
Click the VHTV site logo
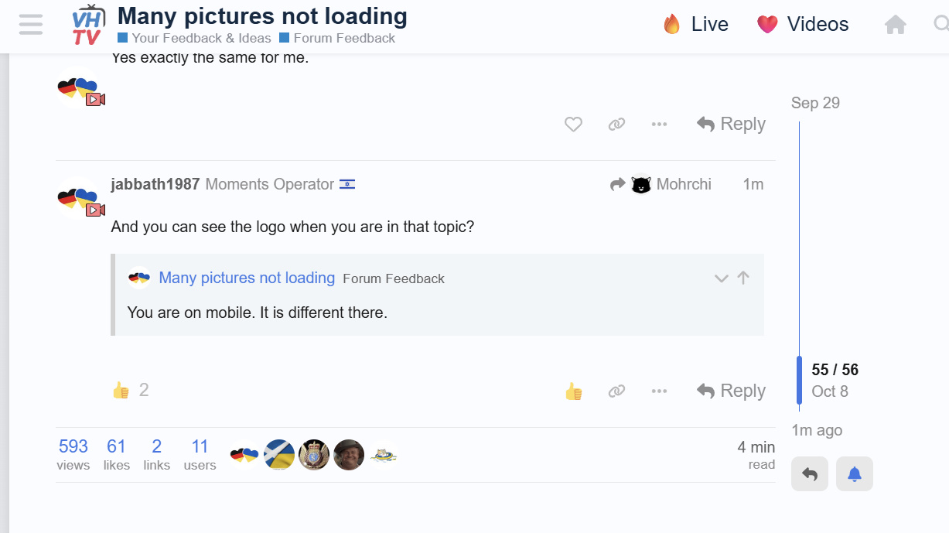coord(87,25)
